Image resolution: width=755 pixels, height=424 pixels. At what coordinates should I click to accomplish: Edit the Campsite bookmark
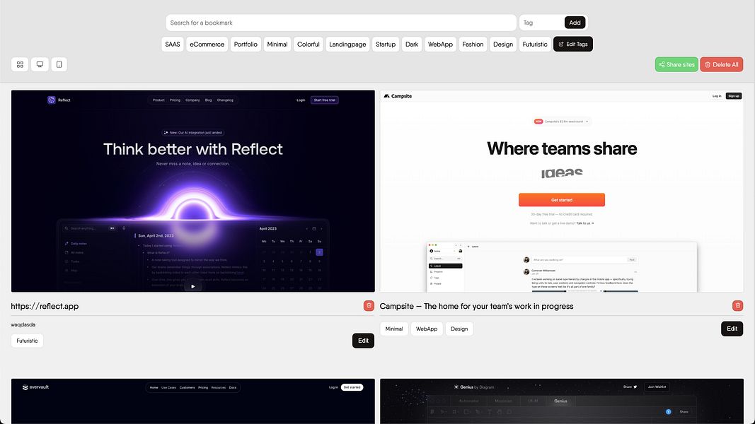pos(732,329)
